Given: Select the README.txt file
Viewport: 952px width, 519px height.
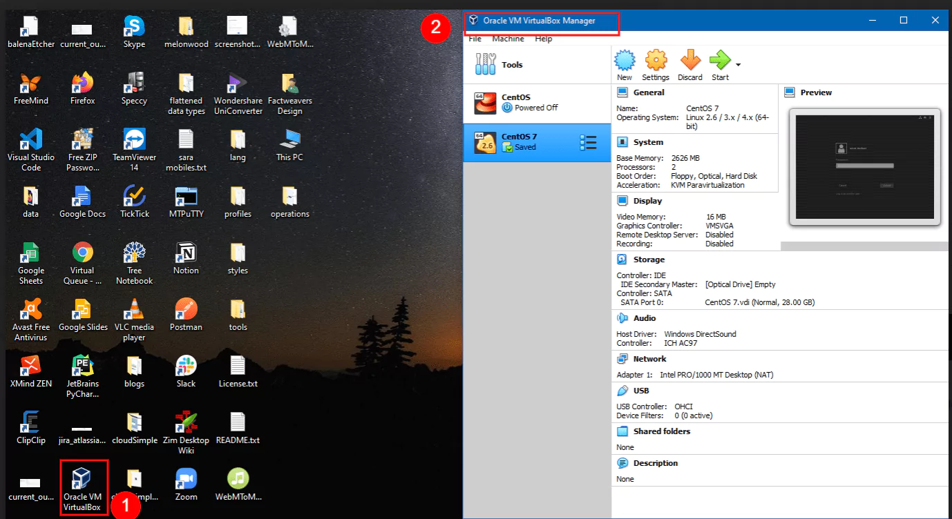Looking at the screenshot, I should pyautogui.click(x=238, y=429).
